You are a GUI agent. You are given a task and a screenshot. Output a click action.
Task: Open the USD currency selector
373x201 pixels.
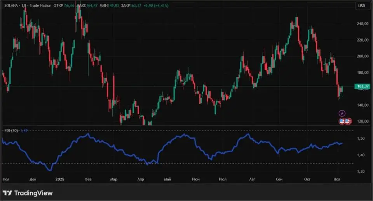(362, 5)
